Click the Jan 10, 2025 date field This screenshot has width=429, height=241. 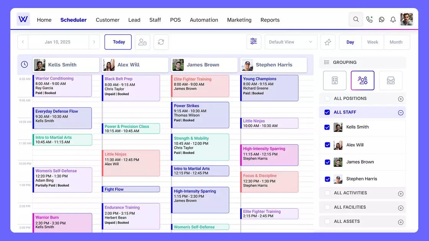[x=58, y=42]
